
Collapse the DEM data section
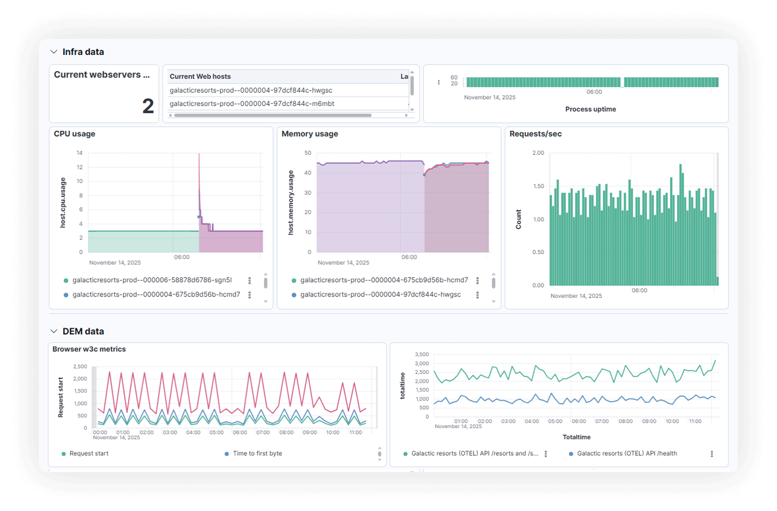pyautogui.click(x=53, y=330)
